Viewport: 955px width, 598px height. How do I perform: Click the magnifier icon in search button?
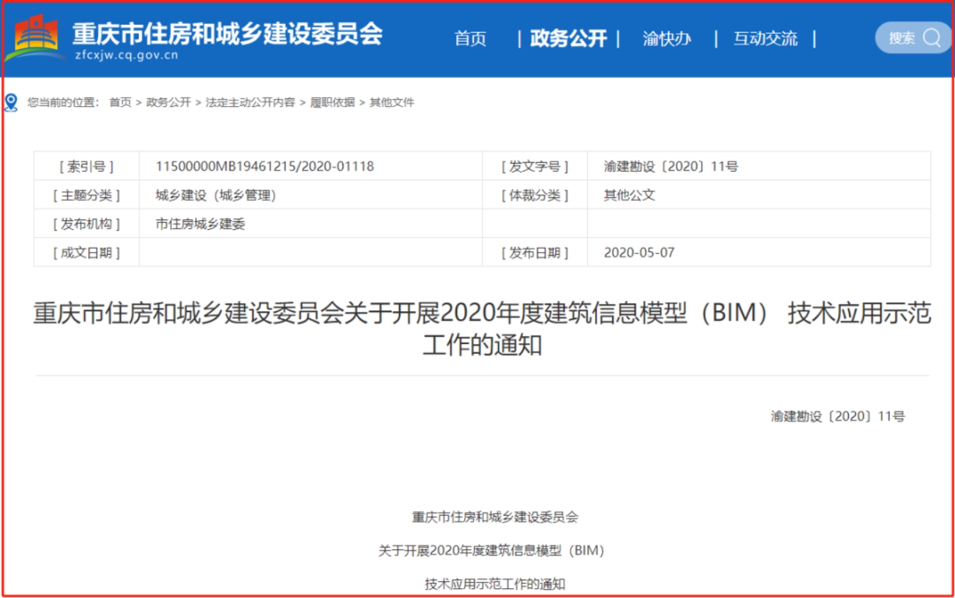click(932, 38)
